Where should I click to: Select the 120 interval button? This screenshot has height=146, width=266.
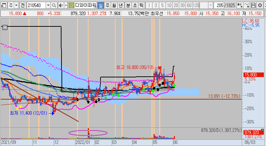pyautogui.click(x=196, y=5)
